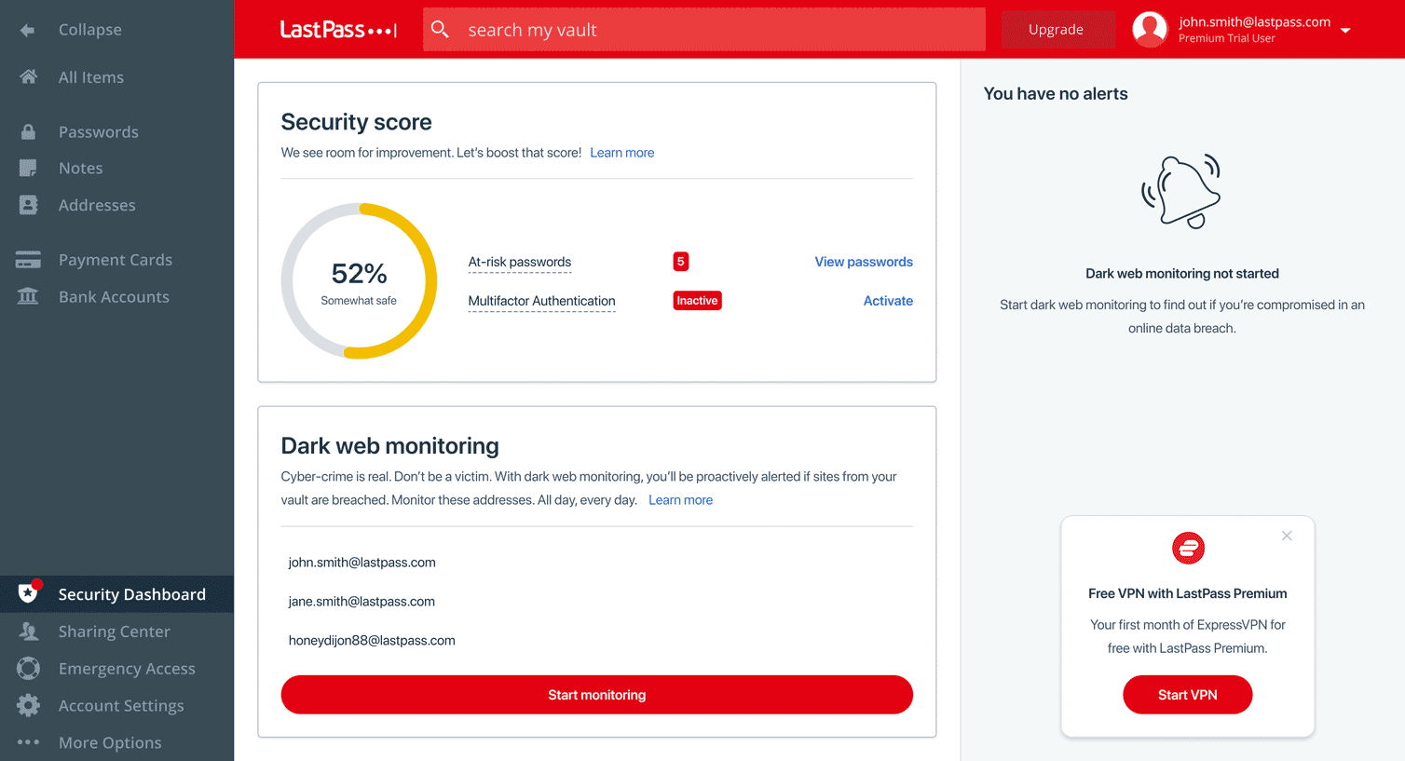
Task: Open the Addresses section
Action: [97, 205]
